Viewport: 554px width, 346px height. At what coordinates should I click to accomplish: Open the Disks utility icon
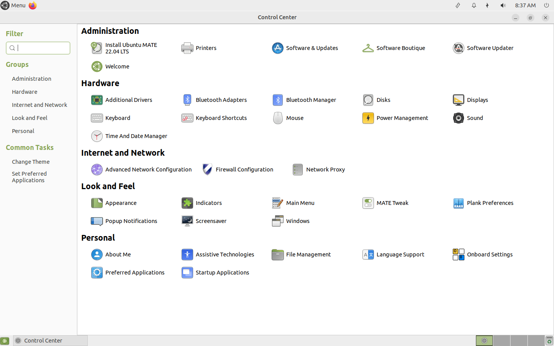368,100
